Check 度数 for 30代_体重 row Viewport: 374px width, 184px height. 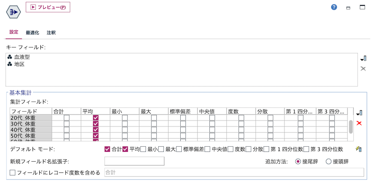click(241, 124)
